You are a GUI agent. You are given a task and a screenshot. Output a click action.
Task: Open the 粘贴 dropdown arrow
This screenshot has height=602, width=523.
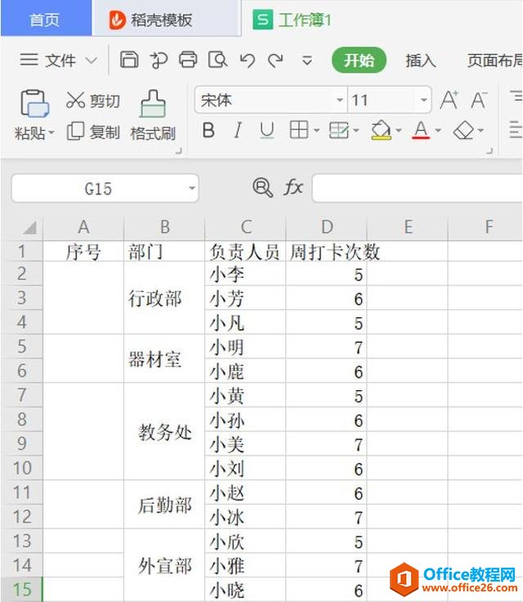click(x=51, y=133)
